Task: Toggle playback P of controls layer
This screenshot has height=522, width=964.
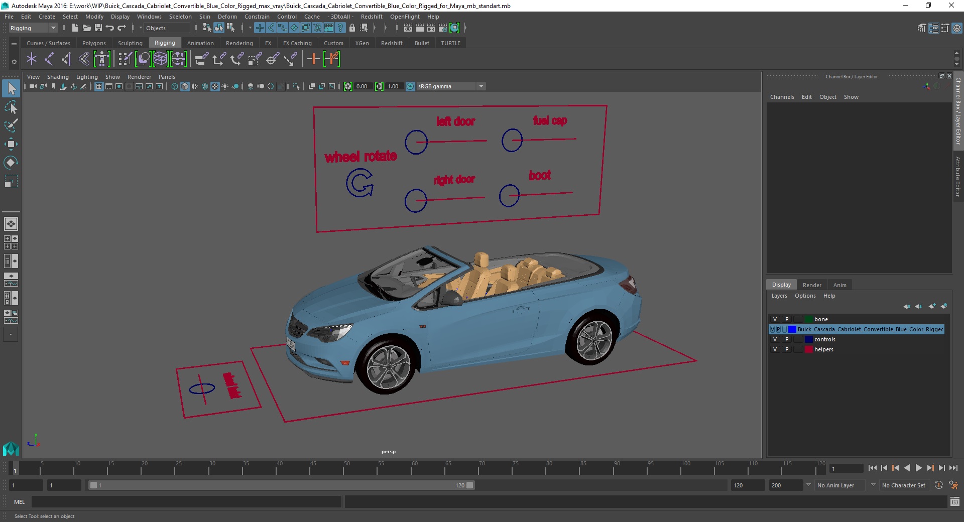Action: [x=787, y=339]
